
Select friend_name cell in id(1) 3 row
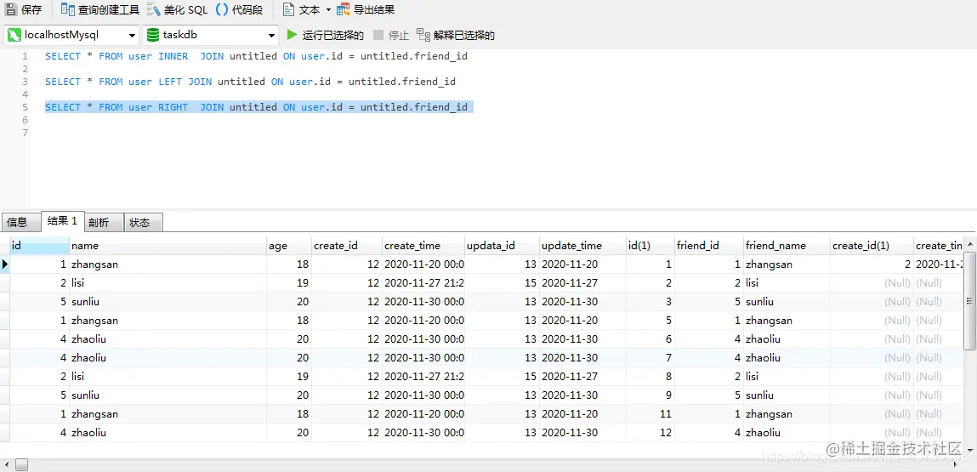(x=787, y=302)
